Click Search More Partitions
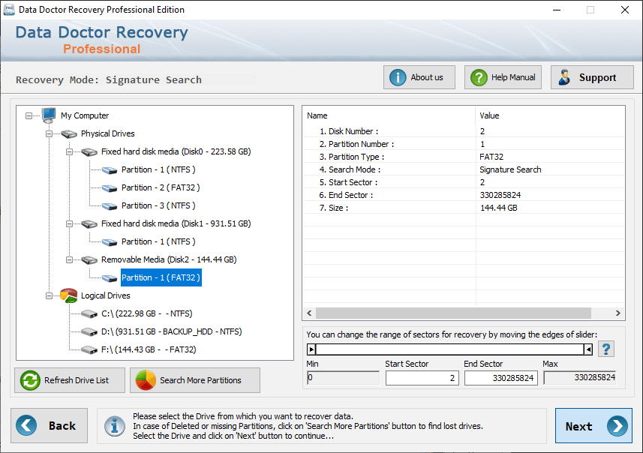Image resolution: width=643 pixels, height=453 pixels. (x=195, y=380)
